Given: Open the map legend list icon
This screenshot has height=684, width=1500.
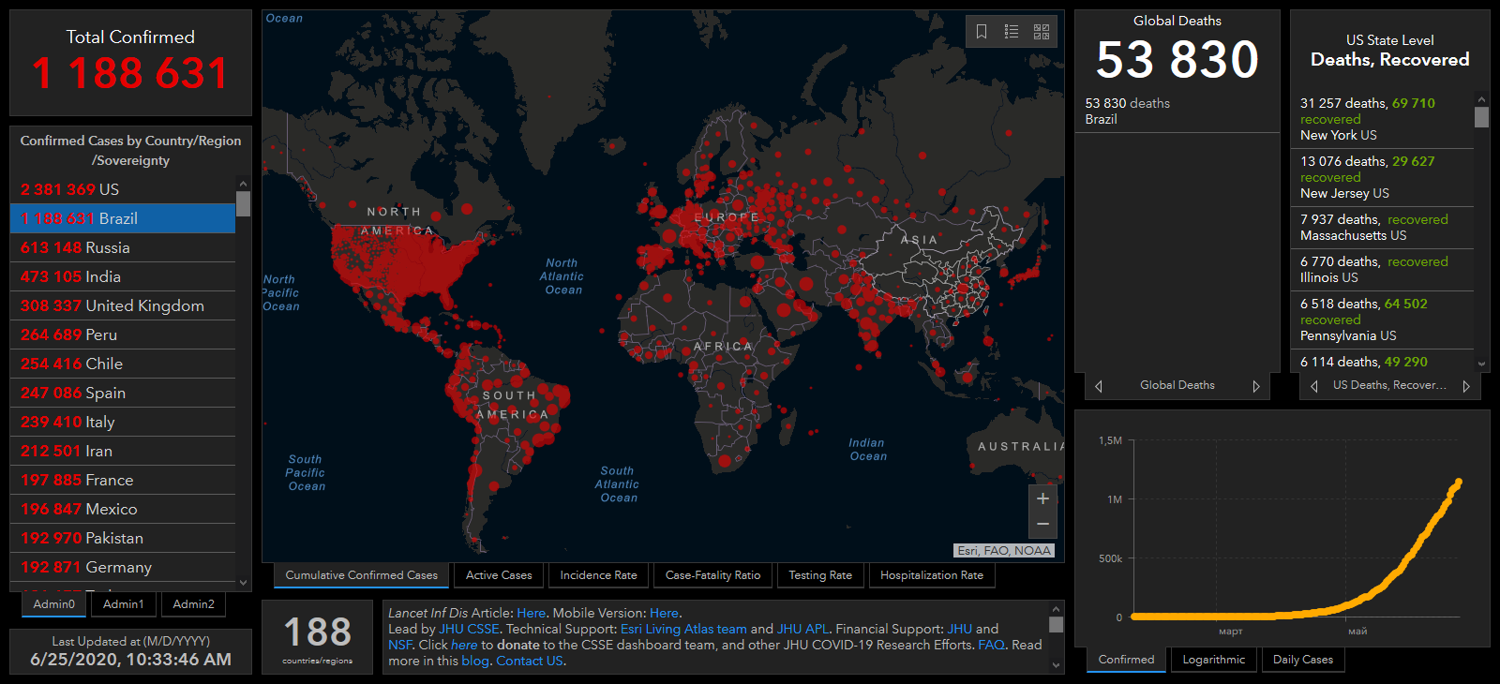Looking at the screenshot, I should 1012,32.
